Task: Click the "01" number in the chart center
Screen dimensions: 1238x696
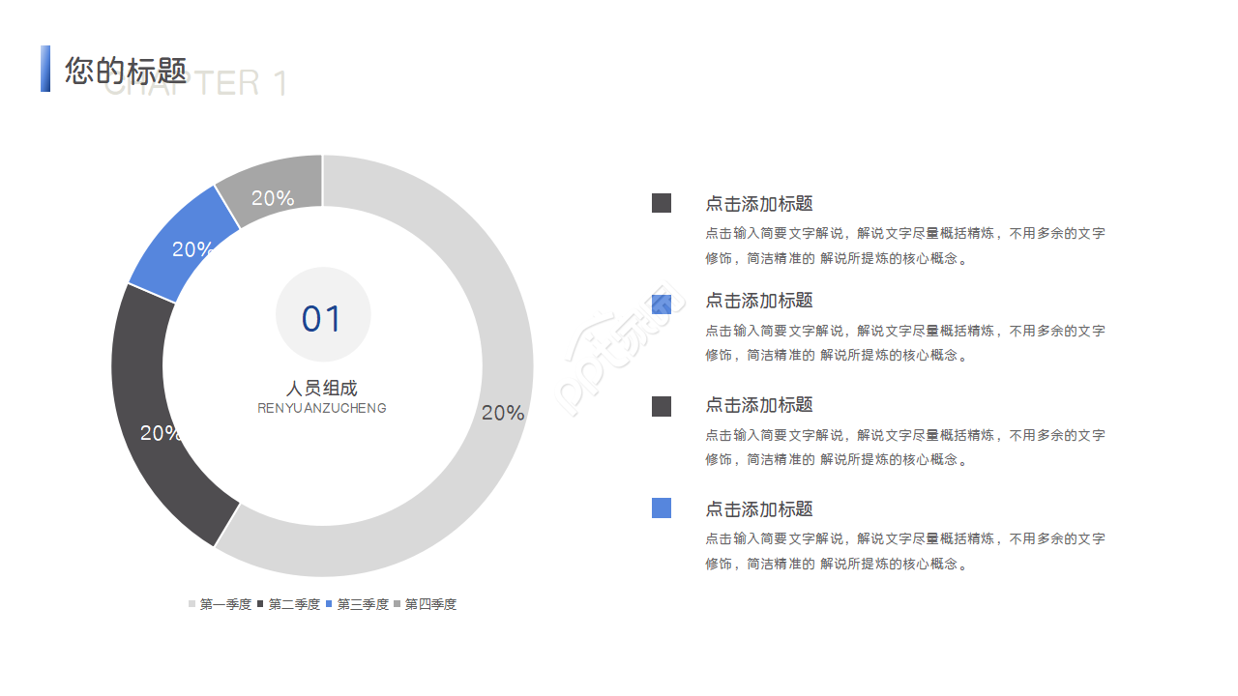Action: pyautogui.click(x=322, y=319)
